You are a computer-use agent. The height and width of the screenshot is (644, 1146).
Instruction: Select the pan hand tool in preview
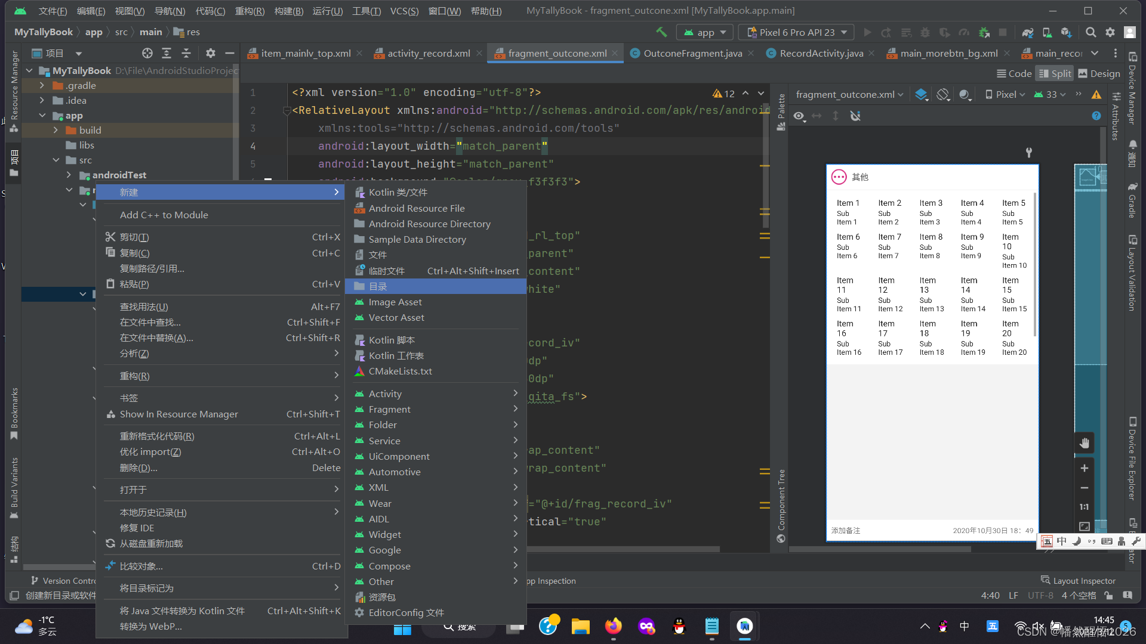point(1085,443)
